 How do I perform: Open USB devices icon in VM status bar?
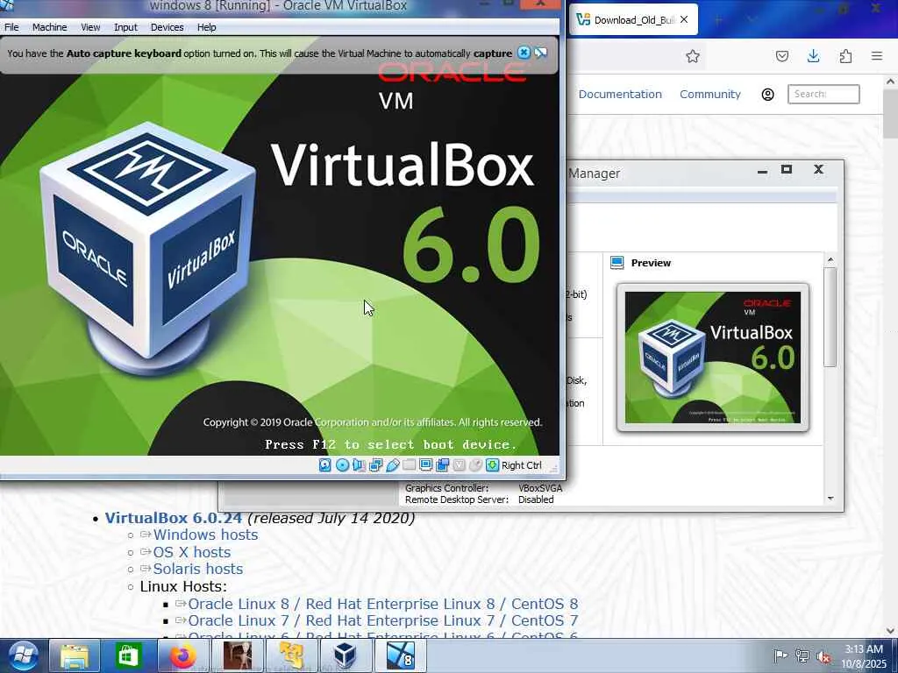point(392,465)
